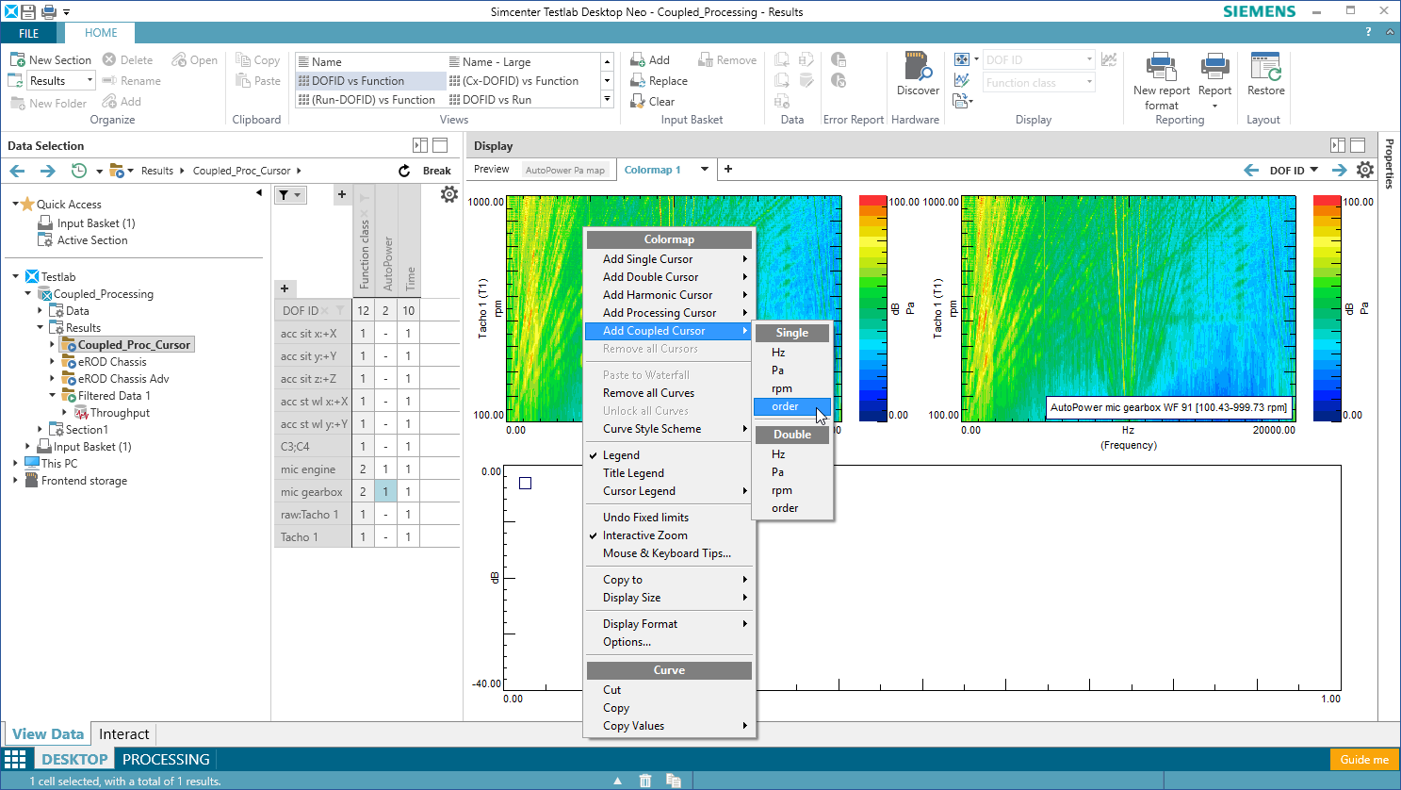Switch to PROCESSING workspace
Screen dimensions: 1401x790
pos(166,759)
